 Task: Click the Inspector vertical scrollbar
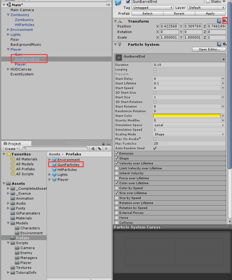230,86
